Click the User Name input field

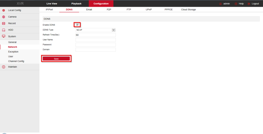96,40
